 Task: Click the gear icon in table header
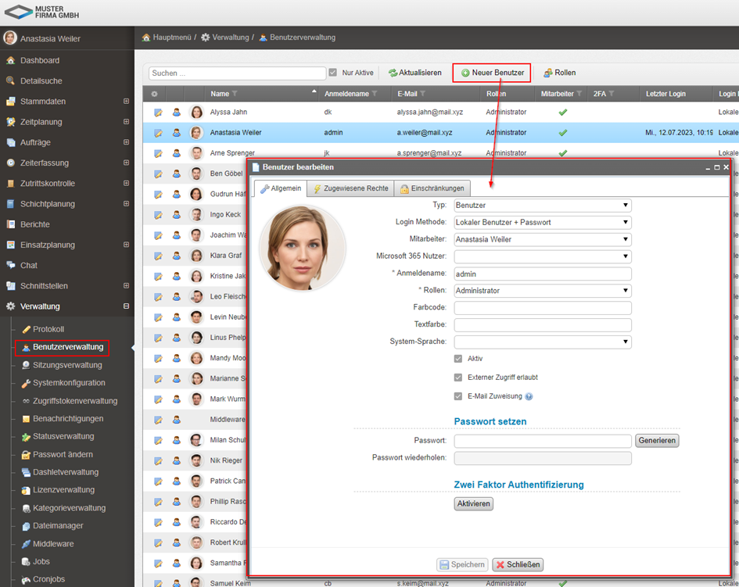pos(154,94)
